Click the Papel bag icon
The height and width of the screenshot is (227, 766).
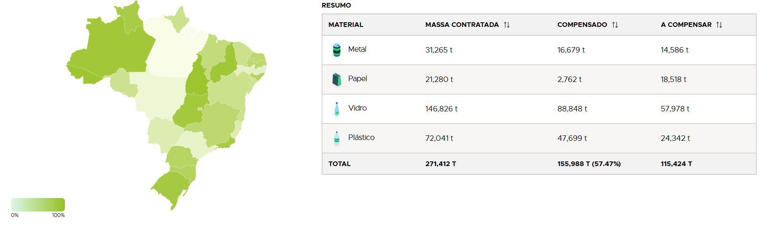point(336,79)
